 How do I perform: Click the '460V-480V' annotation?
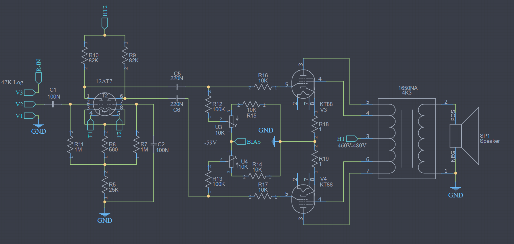click(352, 145)
